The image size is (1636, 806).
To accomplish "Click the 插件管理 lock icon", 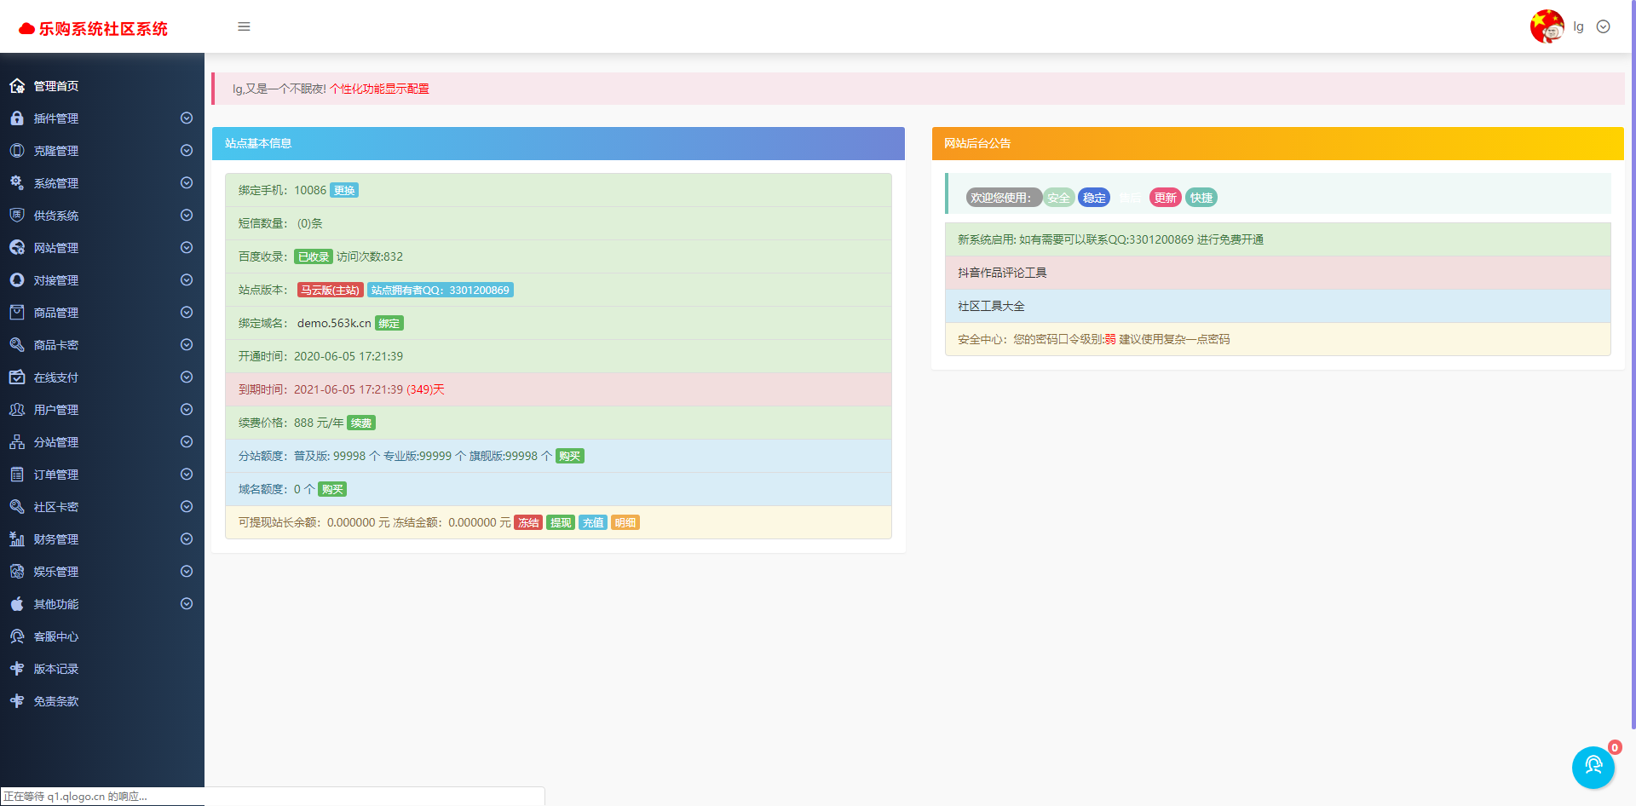I will [17, 118].
